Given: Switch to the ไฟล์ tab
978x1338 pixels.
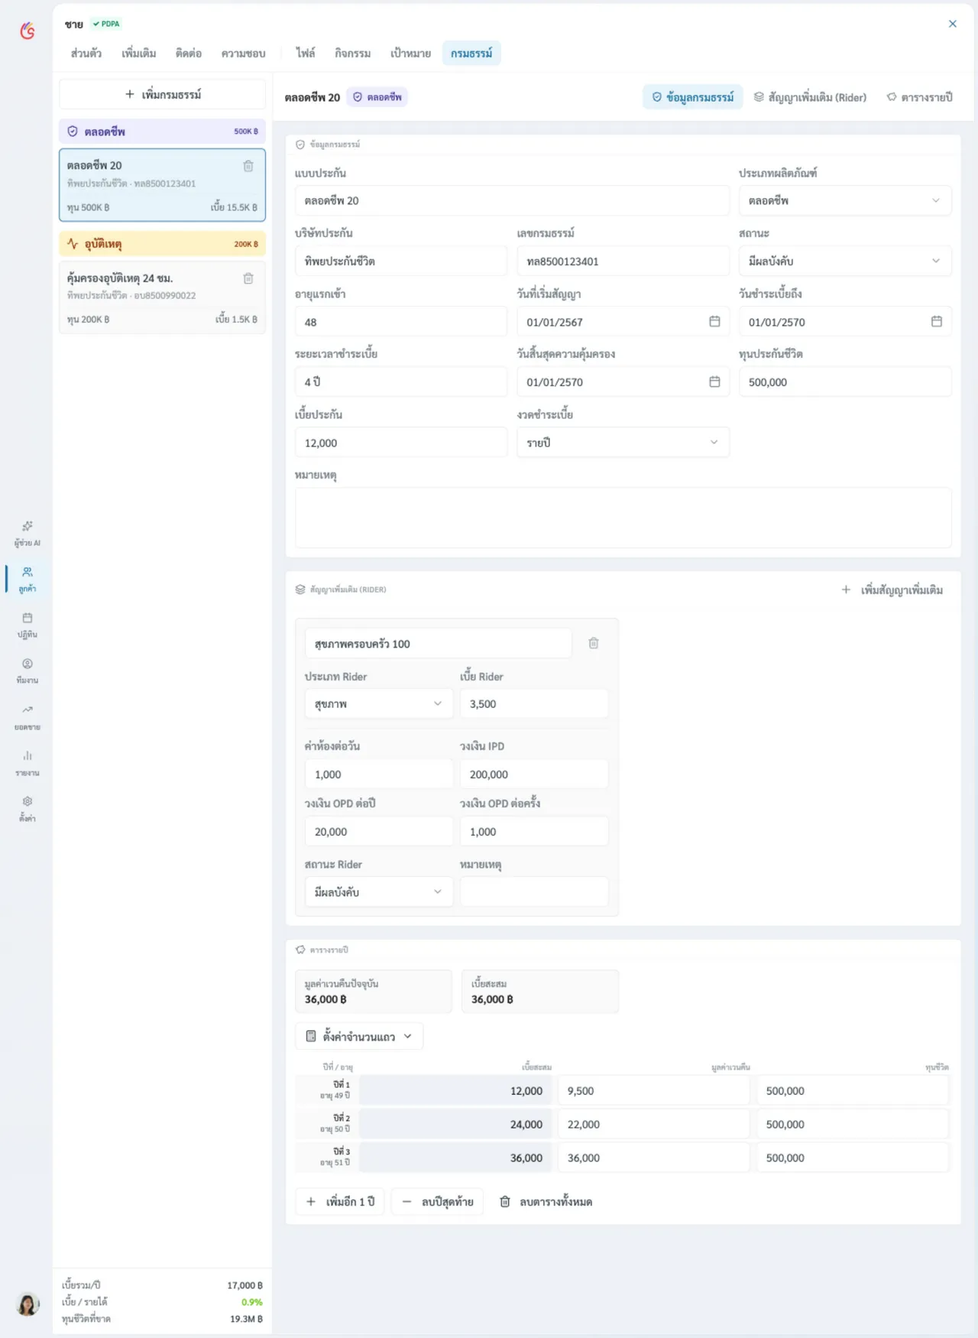Looking at the screenshot, I should point(306,53).
